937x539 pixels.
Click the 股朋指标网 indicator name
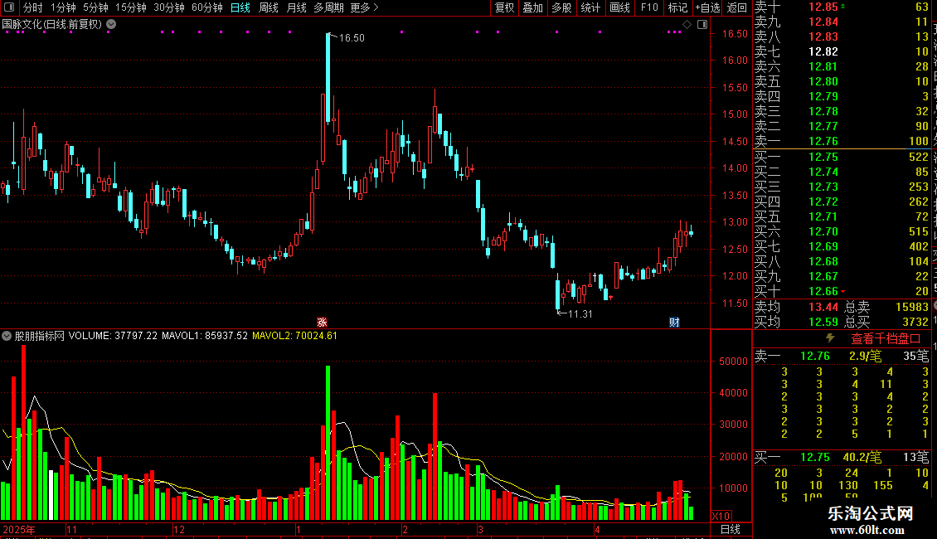(40, 336)
